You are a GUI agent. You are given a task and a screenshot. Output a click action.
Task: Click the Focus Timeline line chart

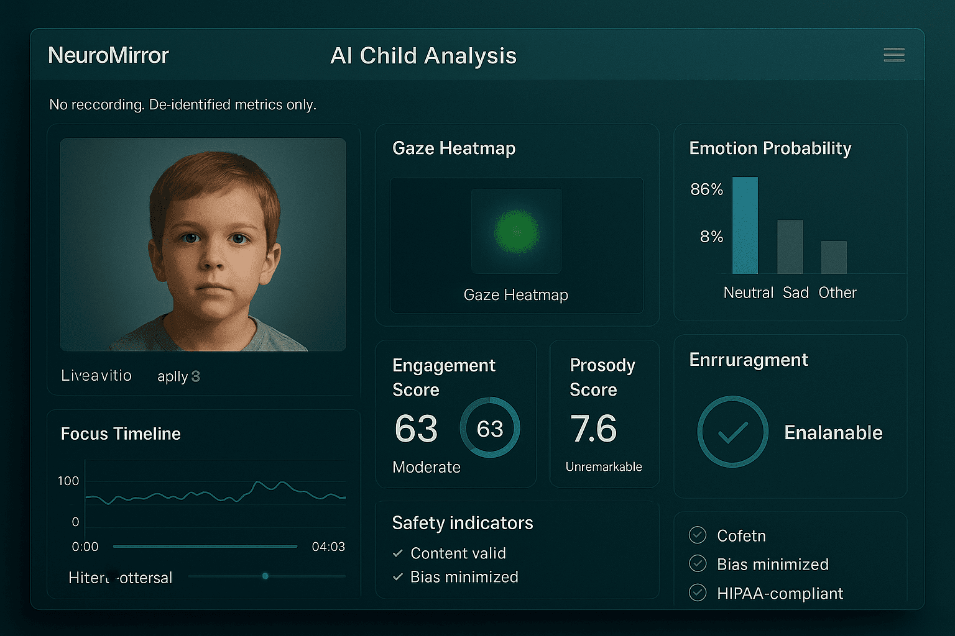(215, 494)
